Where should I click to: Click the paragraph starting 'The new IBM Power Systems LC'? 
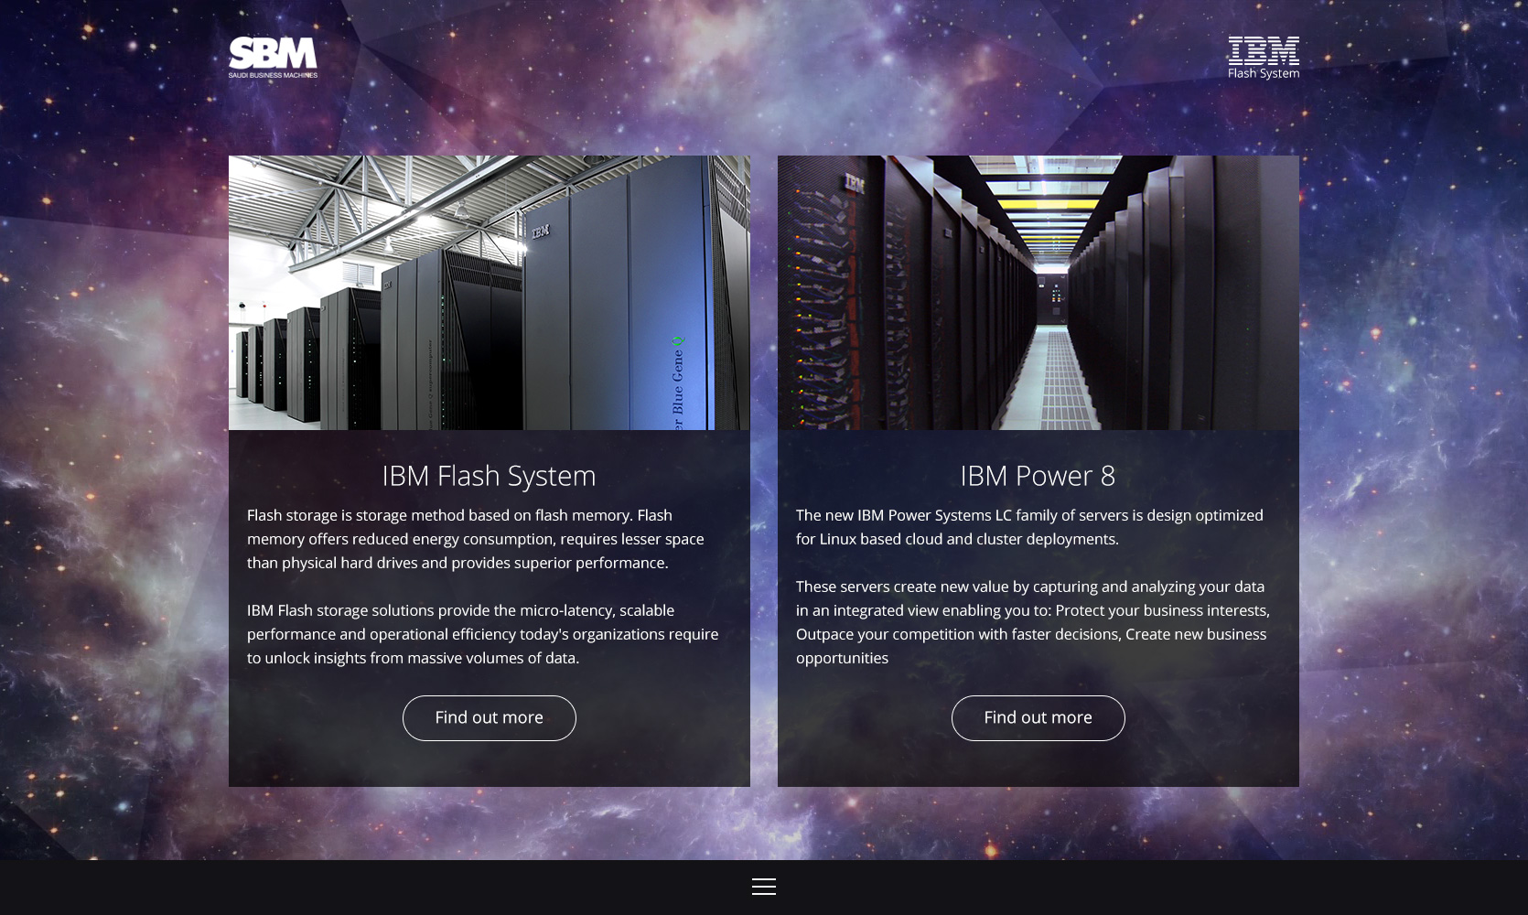[1030, 527]
